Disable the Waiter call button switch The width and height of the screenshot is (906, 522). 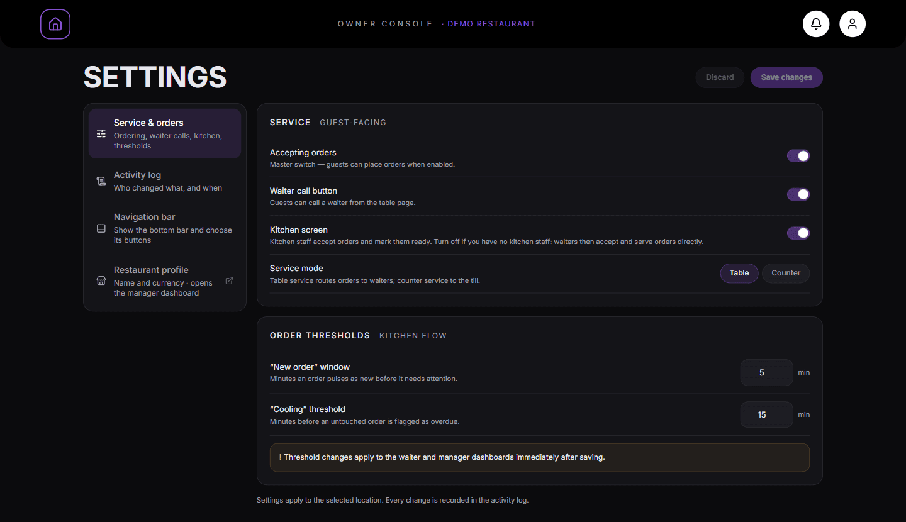click(798, 194)
